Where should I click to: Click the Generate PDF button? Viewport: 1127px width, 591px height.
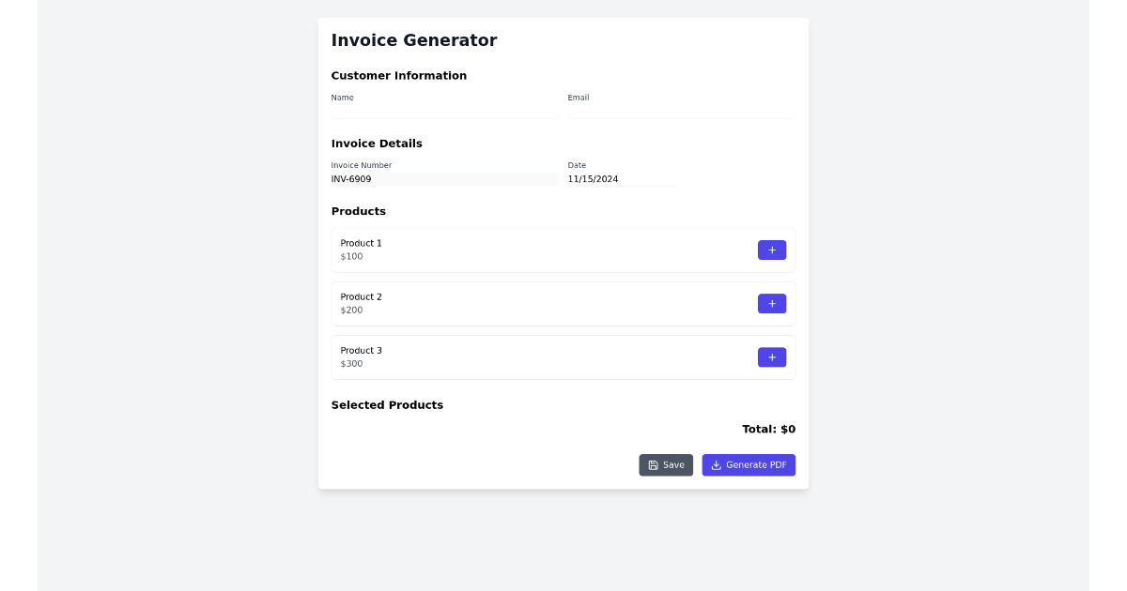point(749,464)
